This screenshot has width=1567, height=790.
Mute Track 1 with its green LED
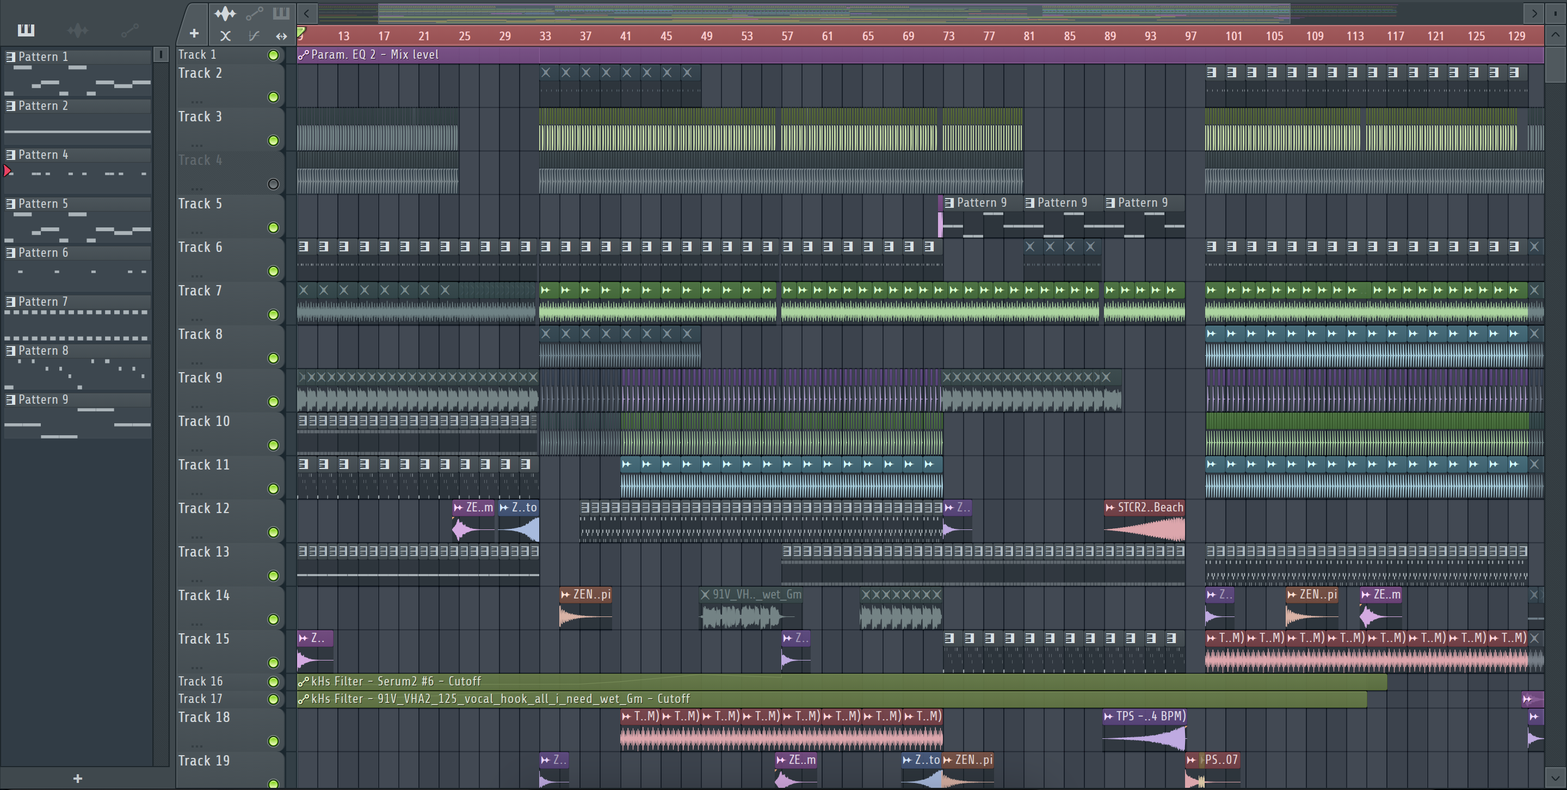pyautogui.click(x=273, y=55)
